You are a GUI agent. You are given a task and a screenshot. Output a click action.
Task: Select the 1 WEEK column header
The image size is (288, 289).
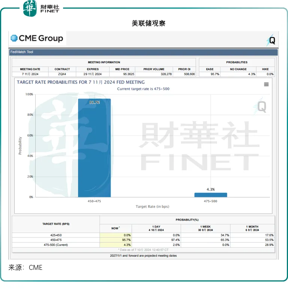205,228
